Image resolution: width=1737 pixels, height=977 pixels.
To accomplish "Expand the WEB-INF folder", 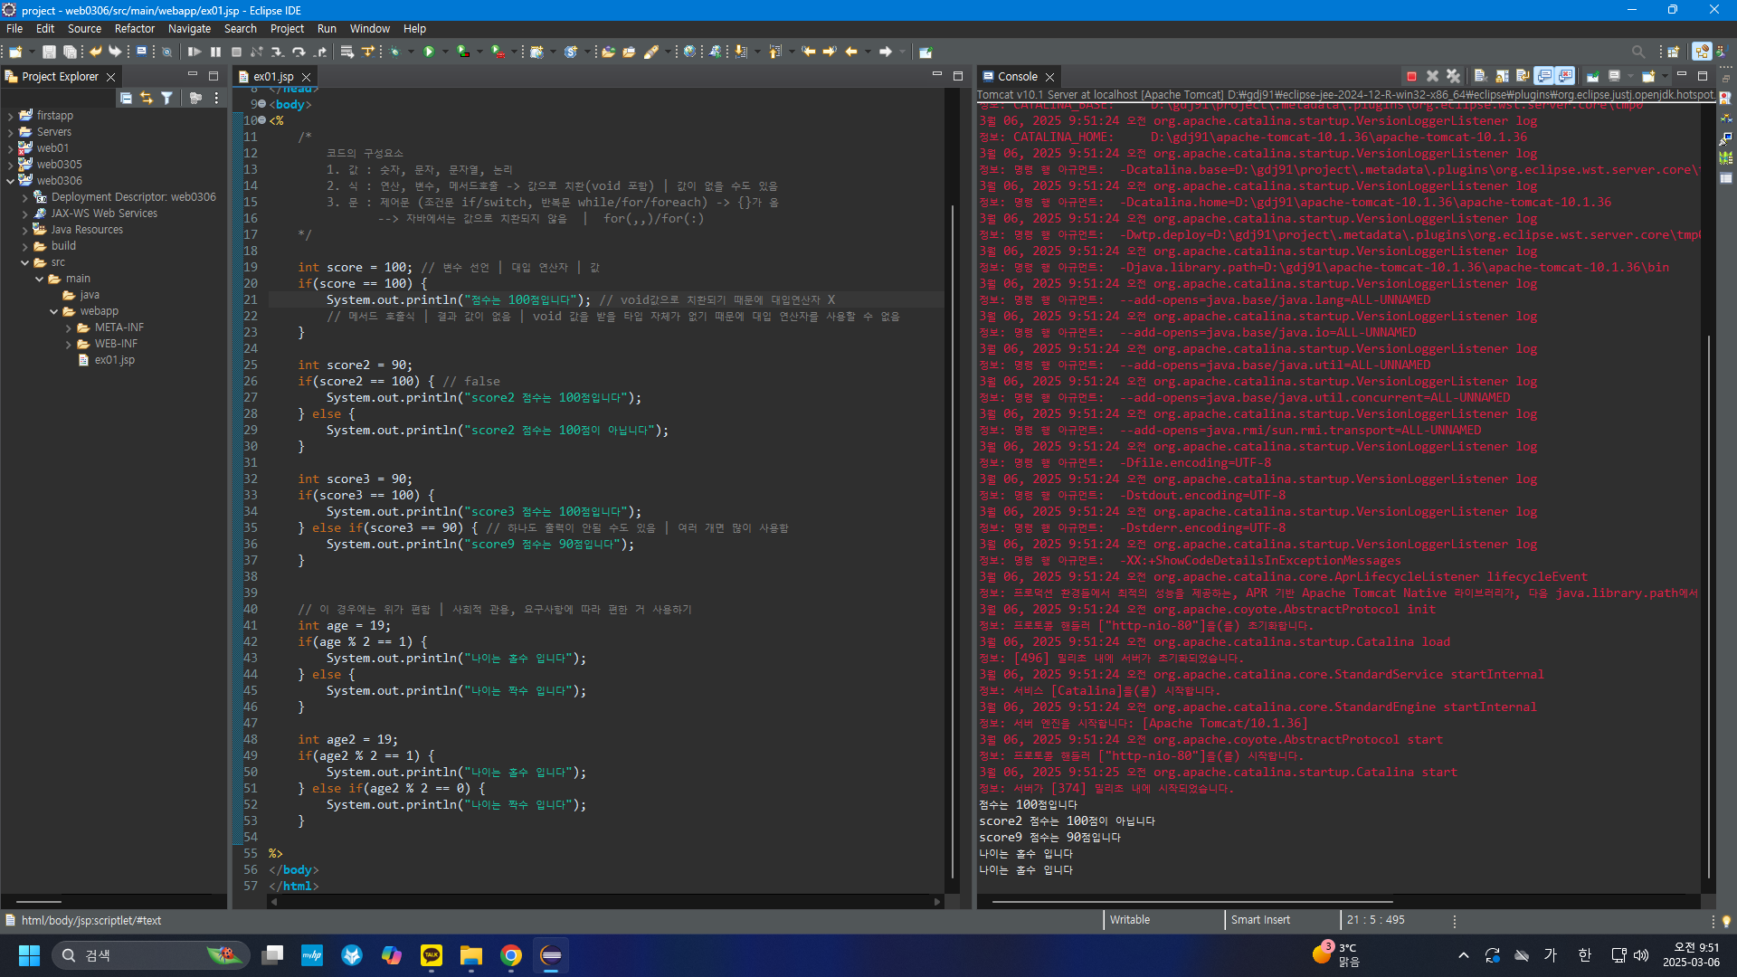I will pyautogui.click(x=69, y=344).
